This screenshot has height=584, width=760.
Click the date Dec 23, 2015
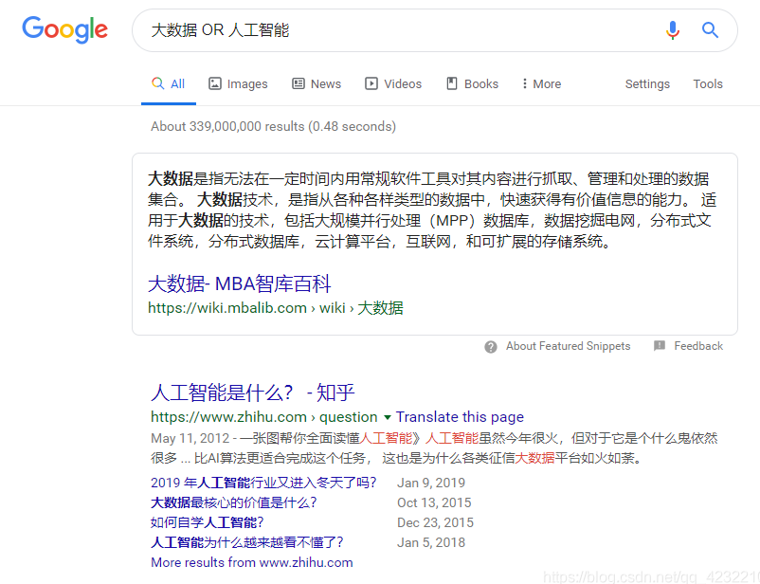435,522
